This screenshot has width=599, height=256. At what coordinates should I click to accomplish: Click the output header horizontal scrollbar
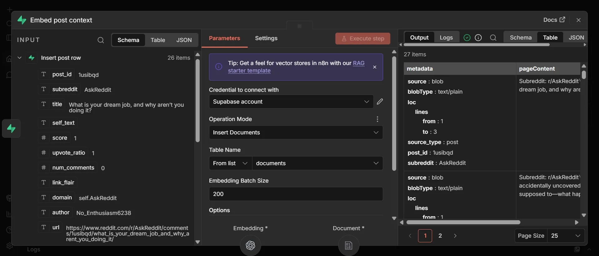click(476, 45)
